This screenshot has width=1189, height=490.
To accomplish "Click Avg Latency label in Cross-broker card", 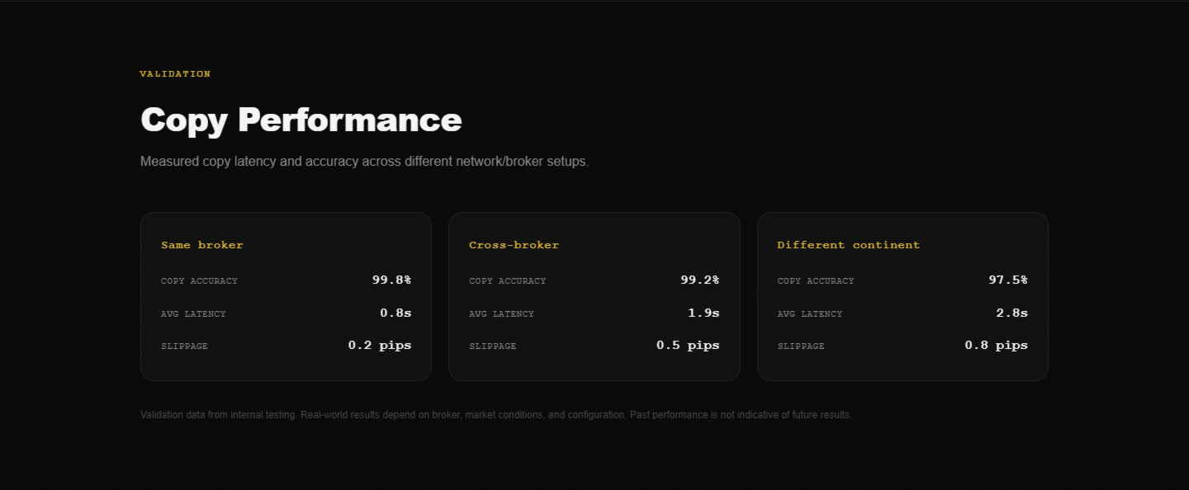I will coord(501,314).
